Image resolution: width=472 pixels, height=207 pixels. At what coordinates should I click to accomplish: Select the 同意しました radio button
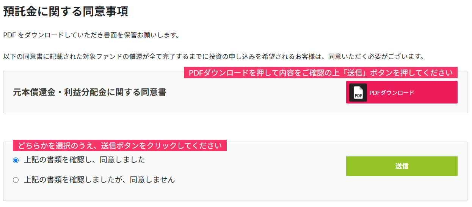pyautogui.click(x=16, y=160)
